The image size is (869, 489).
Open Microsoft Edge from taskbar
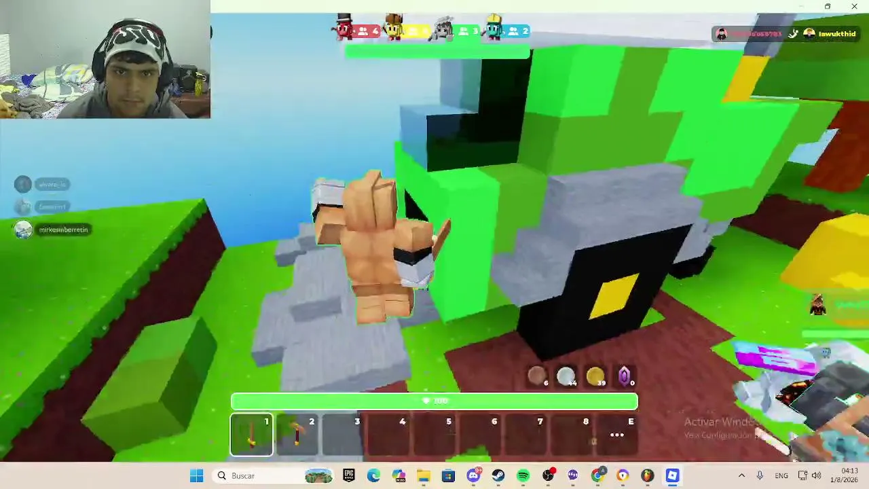pos(374,476)
